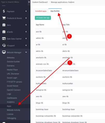Click the eCards gift icon
105x123 pixels.
tap(4, 32)
